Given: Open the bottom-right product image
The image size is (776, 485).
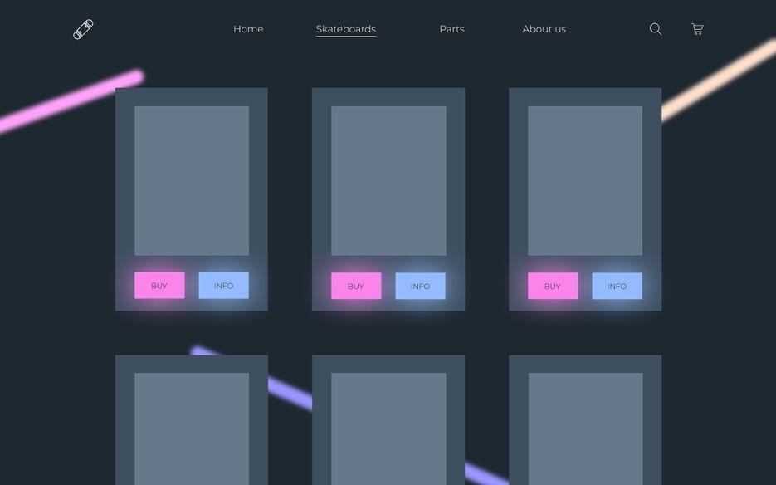Looking at the screenshot, I should click(x=585, y=428).
